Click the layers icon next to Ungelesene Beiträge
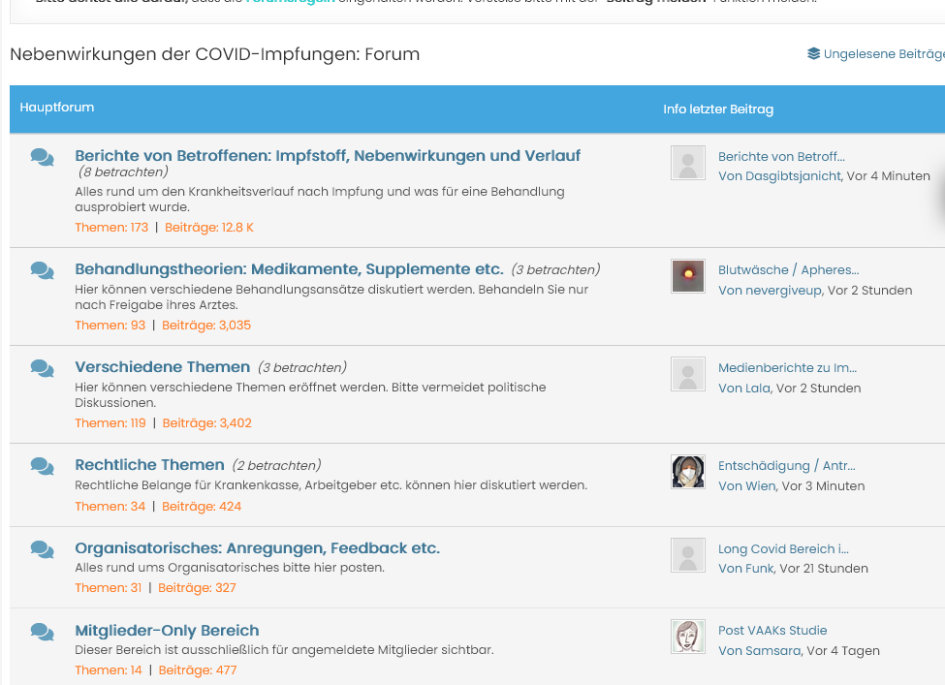The width and height of the screenshot is (945, 685). tap(813, 54)
